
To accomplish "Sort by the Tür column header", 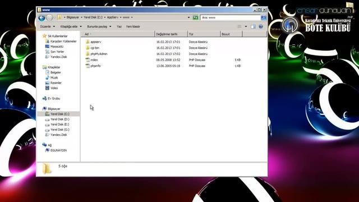I will pyautogui.click(x=204, y=34).
